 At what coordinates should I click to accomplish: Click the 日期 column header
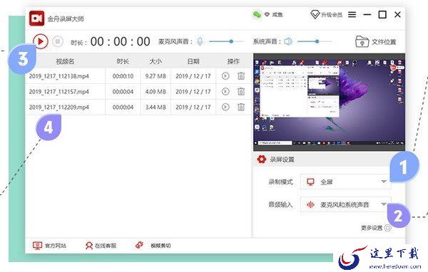193,62
